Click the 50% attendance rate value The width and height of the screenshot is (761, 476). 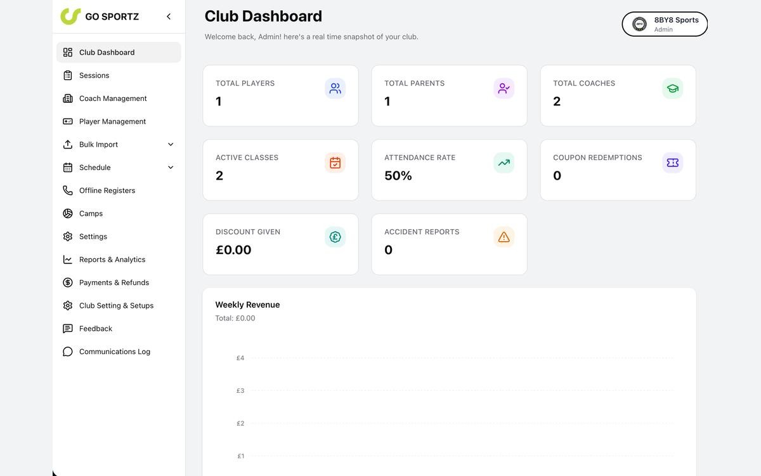(398, 176)
